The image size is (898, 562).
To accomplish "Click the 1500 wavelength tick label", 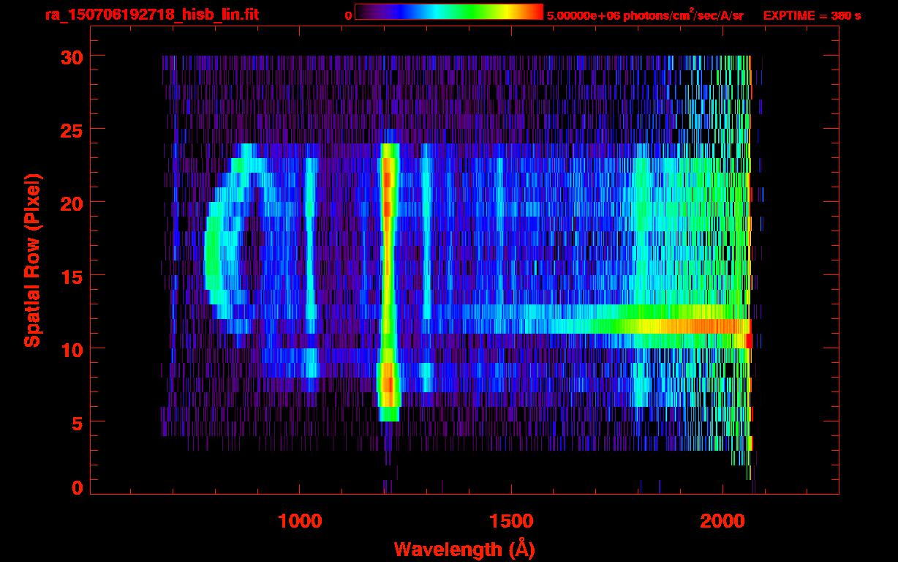I will pyautogui.click(x=510, y=521).
